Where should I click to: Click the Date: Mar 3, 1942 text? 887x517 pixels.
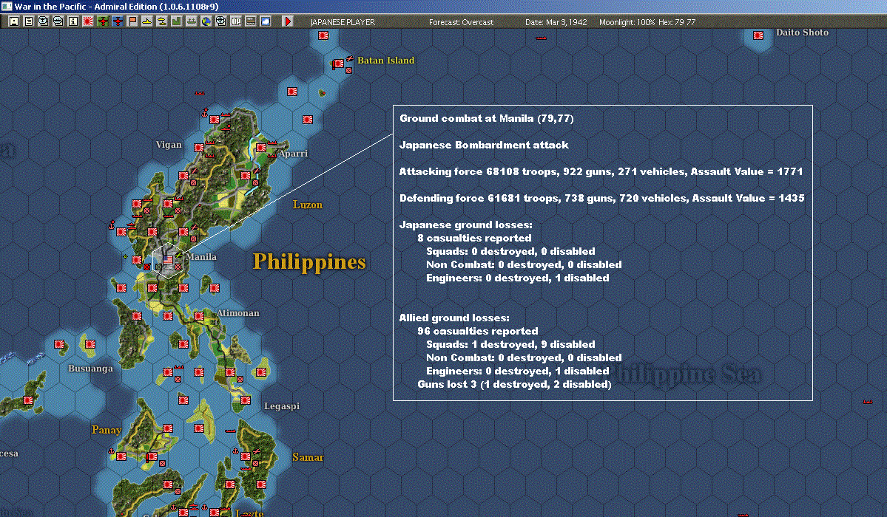[556, 22]
